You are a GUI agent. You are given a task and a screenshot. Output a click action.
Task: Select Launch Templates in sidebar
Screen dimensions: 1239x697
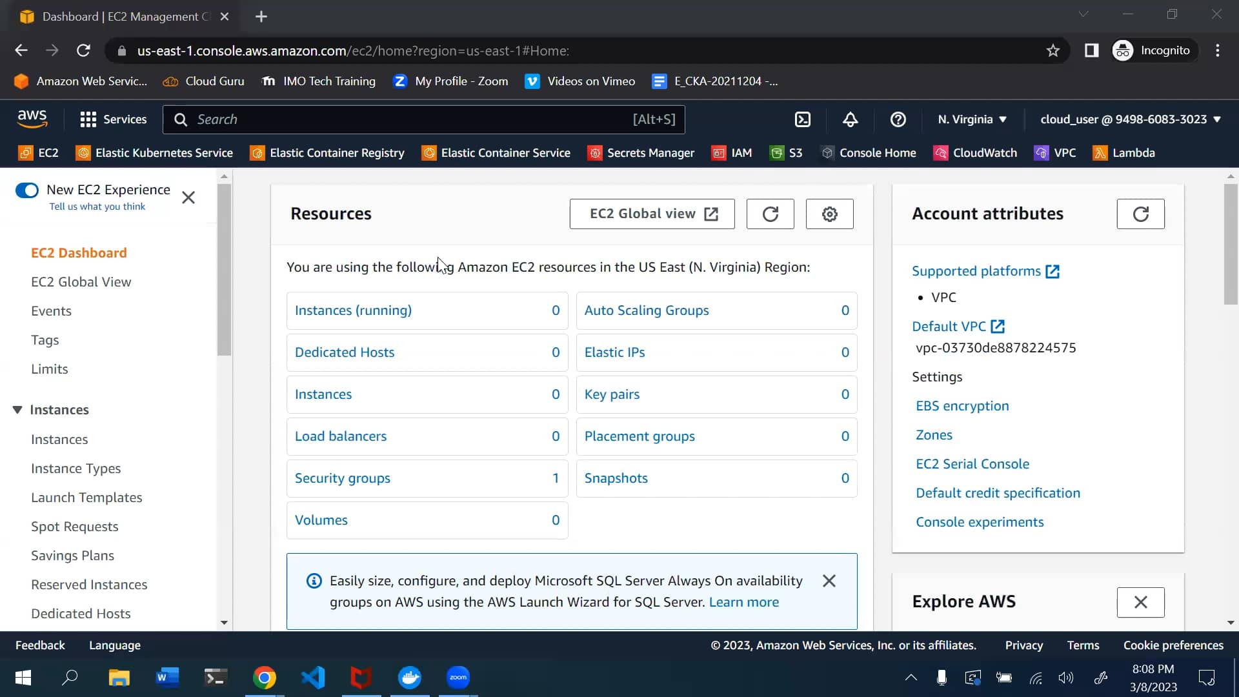tap(86, 498)
